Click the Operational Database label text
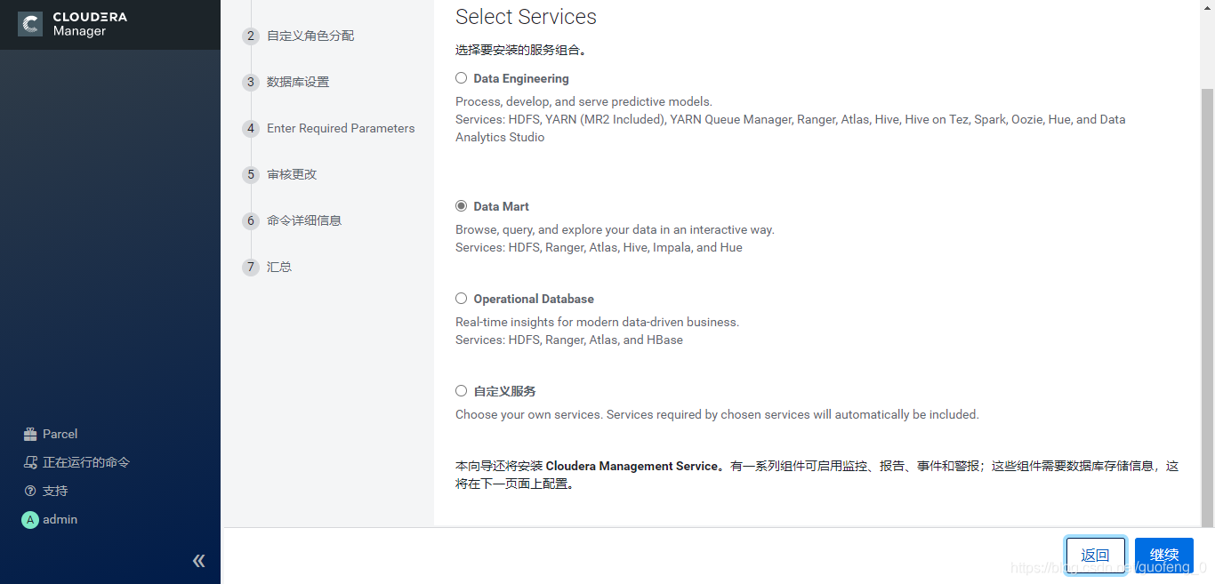Screen dimensions: 1215x584 tap(534, 299)
